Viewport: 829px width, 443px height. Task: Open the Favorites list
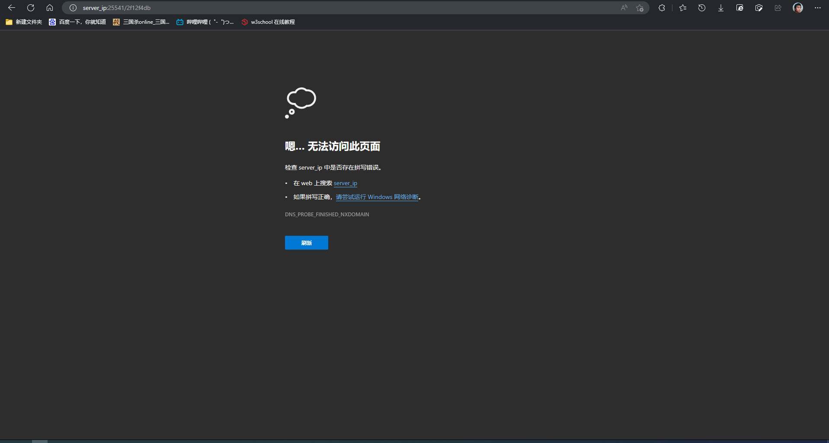click(683, 8)
